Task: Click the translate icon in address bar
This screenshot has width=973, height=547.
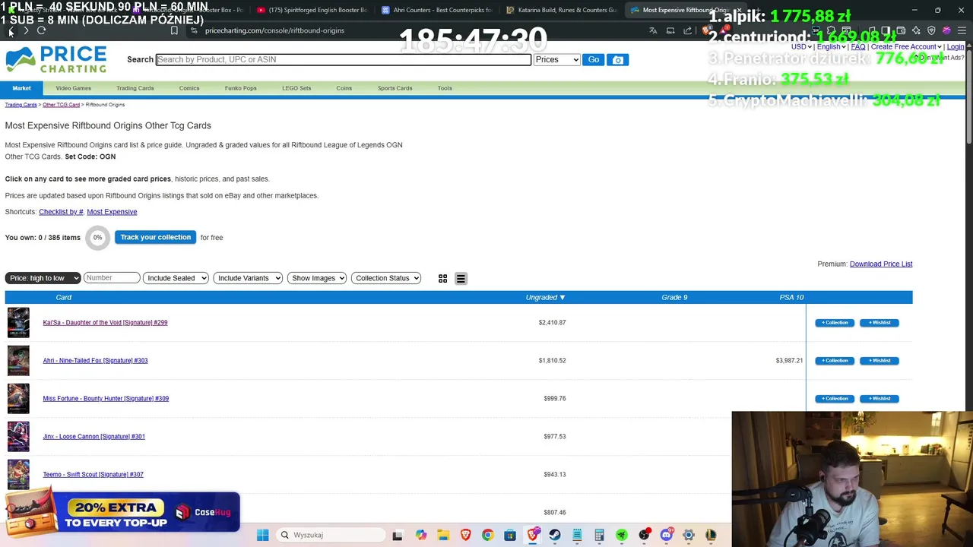Action: (x=653, y=30)
